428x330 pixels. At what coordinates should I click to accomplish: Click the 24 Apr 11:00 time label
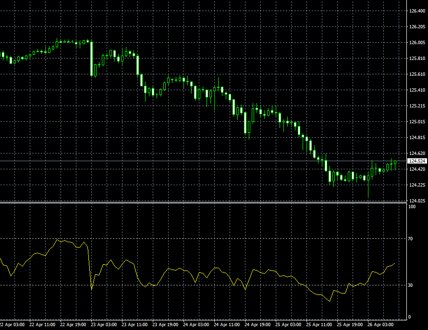tap(227, 325)
